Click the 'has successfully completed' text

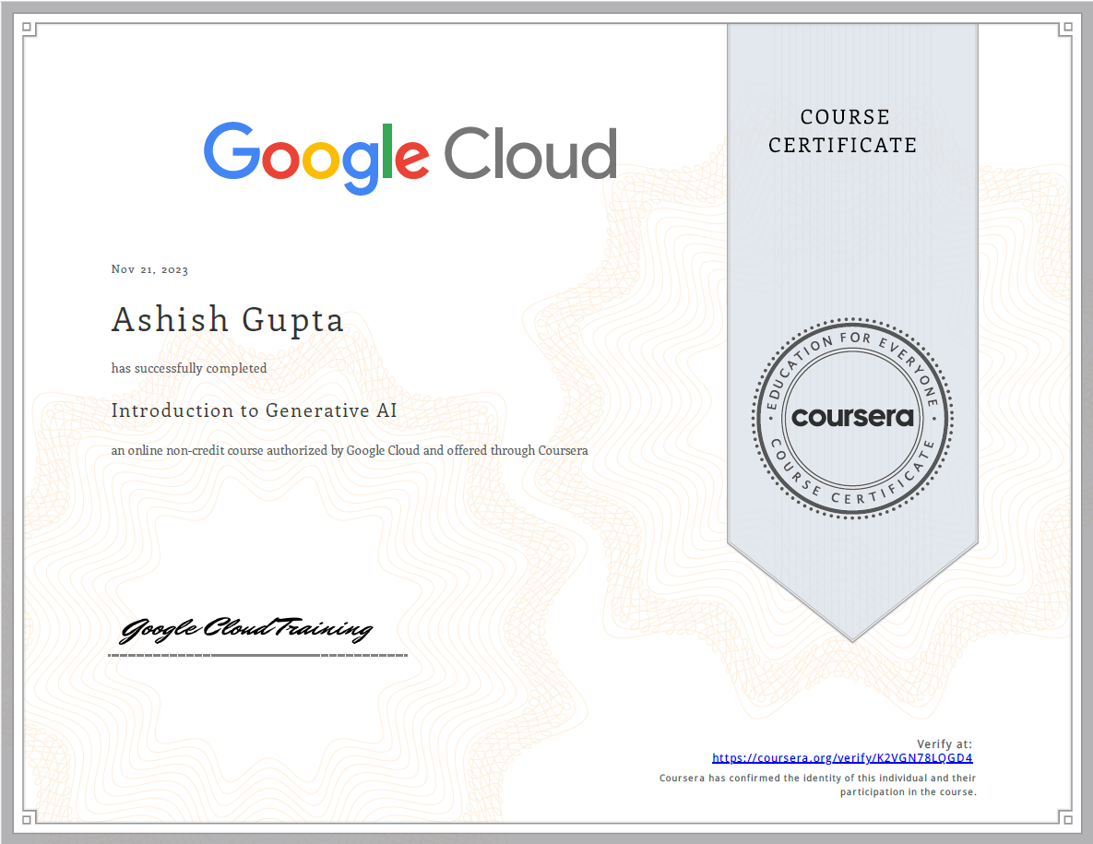pos(188,367)
